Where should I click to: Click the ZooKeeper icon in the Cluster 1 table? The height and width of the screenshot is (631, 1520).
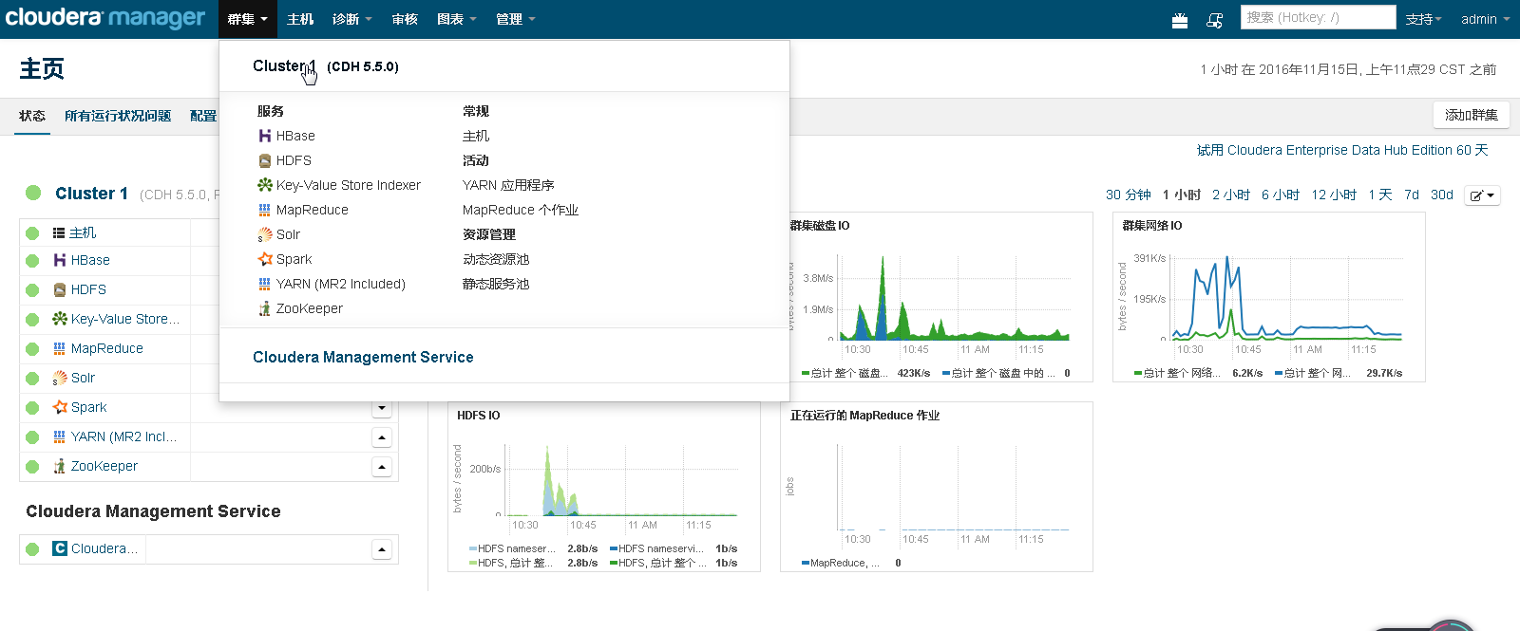(x=60, y=466)
